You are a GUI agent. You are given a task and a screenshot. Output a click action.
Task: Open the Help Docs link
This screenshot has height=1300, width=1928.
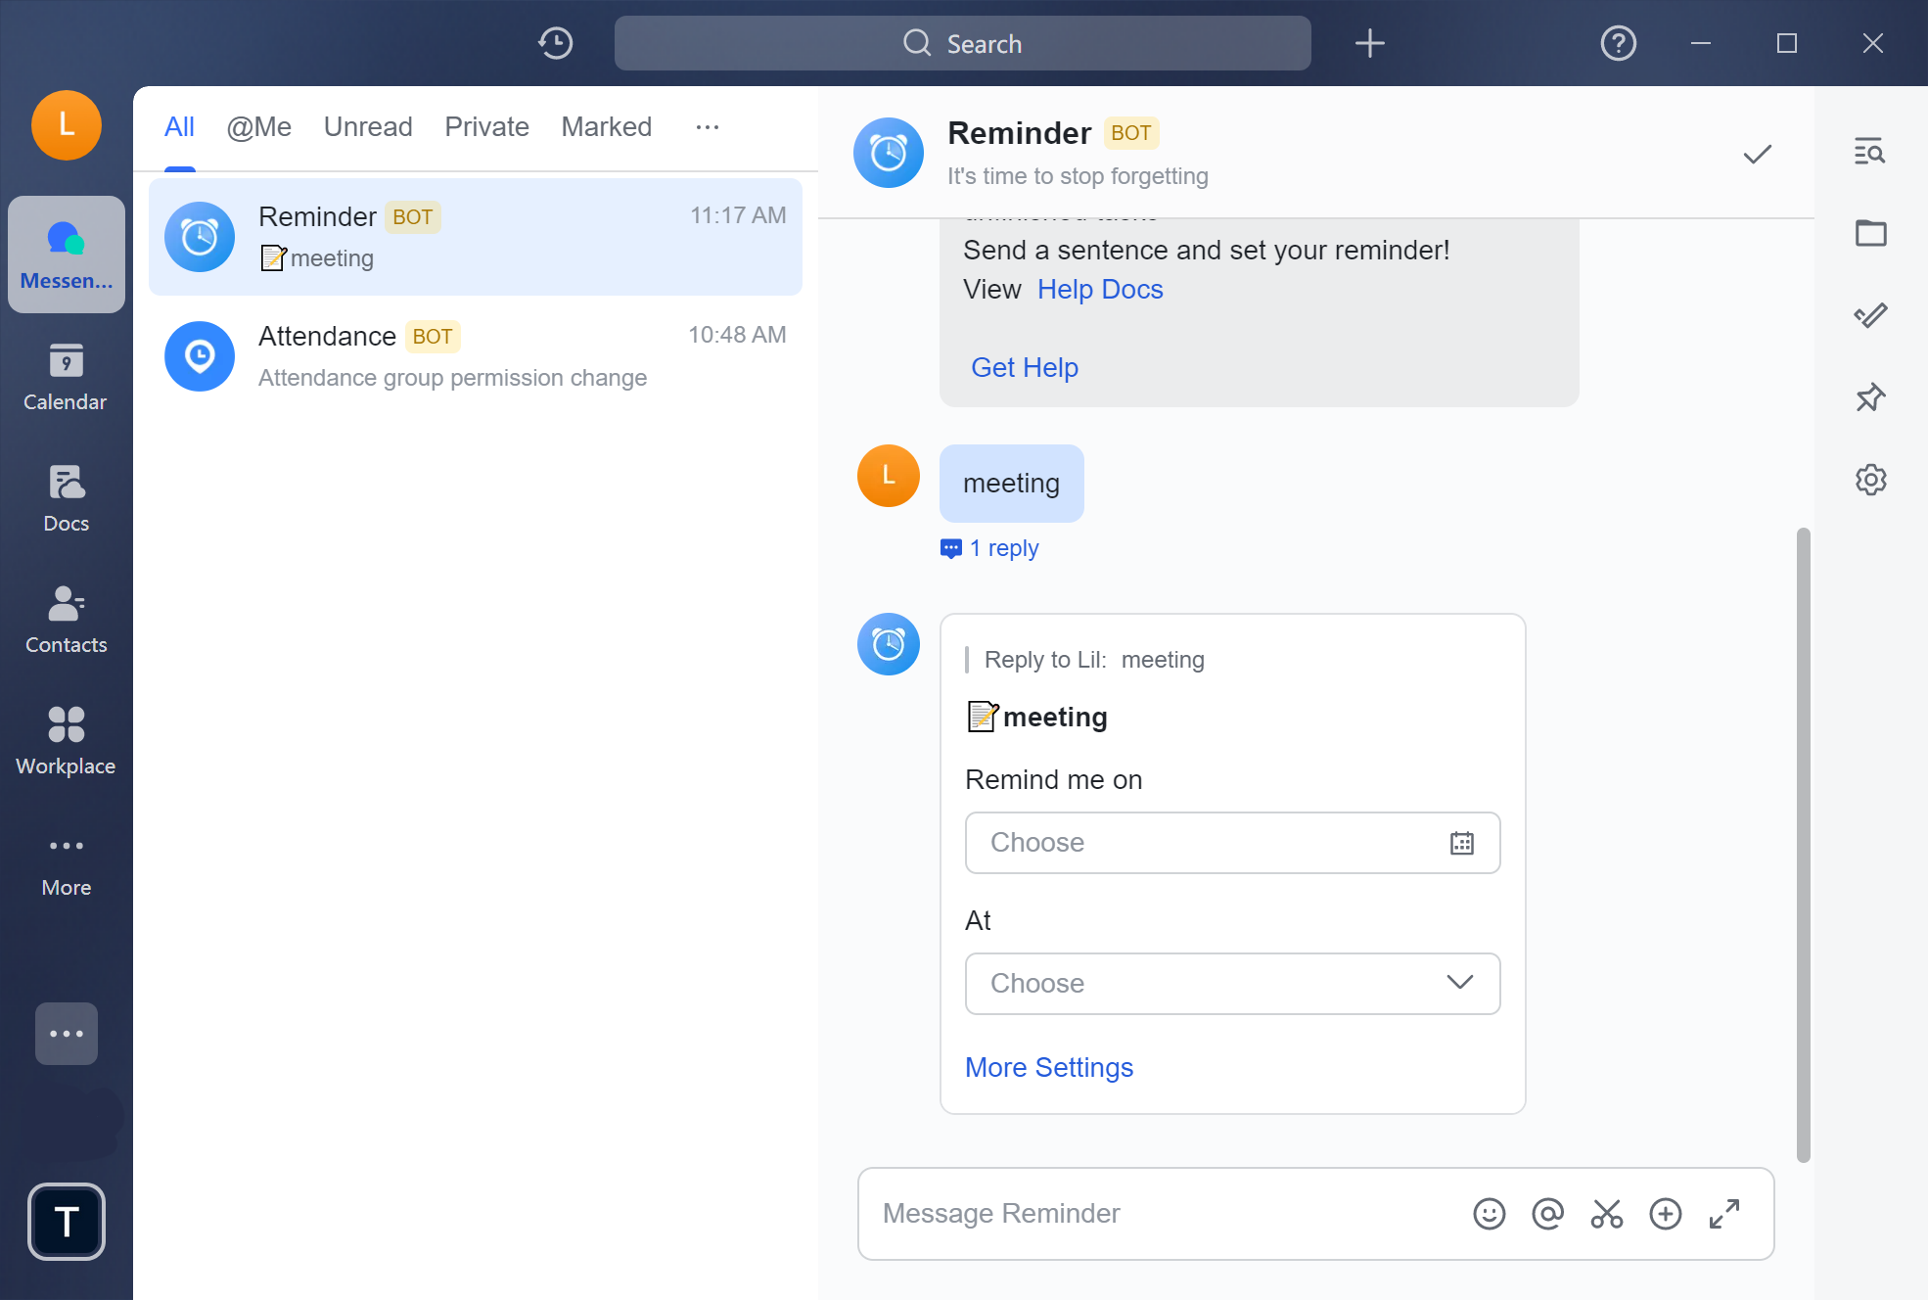point(1100,289)
